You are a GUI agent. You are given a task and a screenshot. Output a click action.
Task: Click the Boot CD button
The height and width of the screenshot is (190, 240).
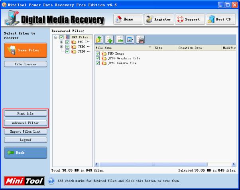(221, 19)
